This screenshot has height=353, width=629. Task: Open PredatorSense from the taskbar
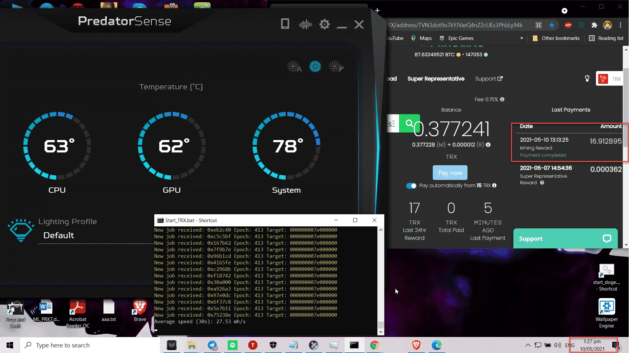coord(172,345)
